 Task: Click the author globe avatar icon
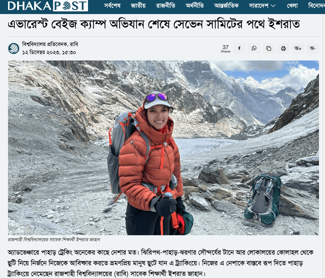click(x=14, y=48)
